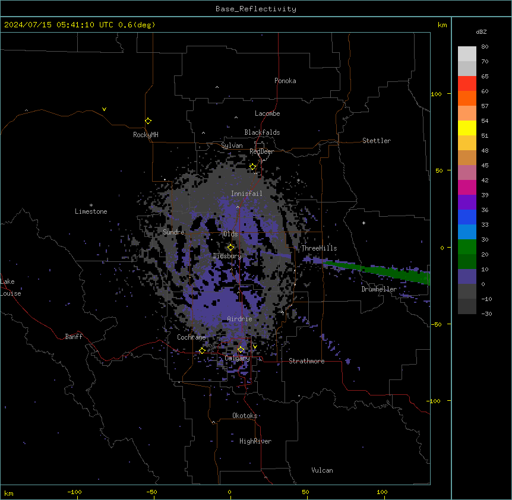Click the HighRiver label

pyautogui.click(x=255, y=441)
